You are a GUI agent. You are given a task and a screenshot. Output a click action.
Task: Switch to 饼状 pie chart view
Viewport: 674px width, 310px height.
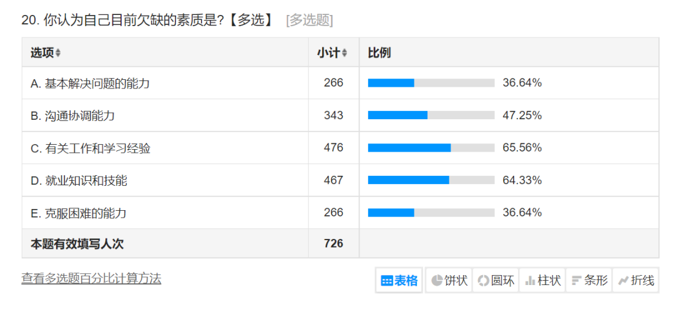pos(449,281)
